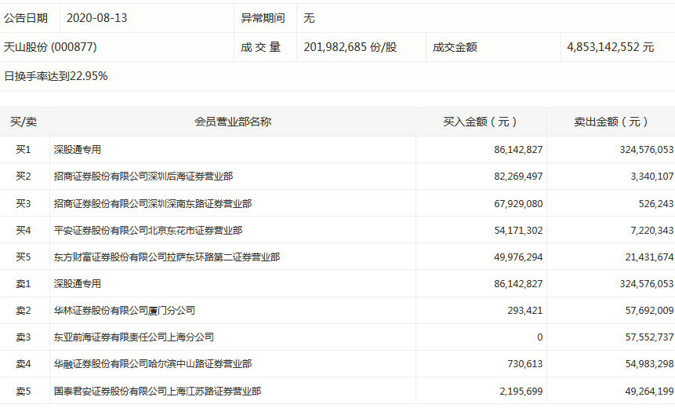
Task: Click the 买入金额（元） column header
Action: click(x=481, y=122)
